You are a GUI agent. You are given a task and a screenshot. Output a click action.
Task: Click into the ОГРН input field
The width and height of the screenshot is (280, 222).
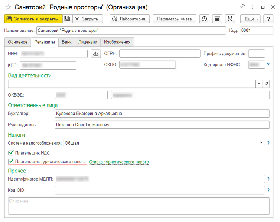(157, 54)
